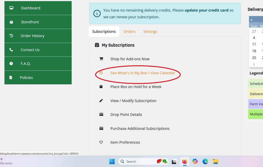The height and width of the screenshot is (167, 263).
Task: Follow the update your credit card link
Action: pos(206,10)
